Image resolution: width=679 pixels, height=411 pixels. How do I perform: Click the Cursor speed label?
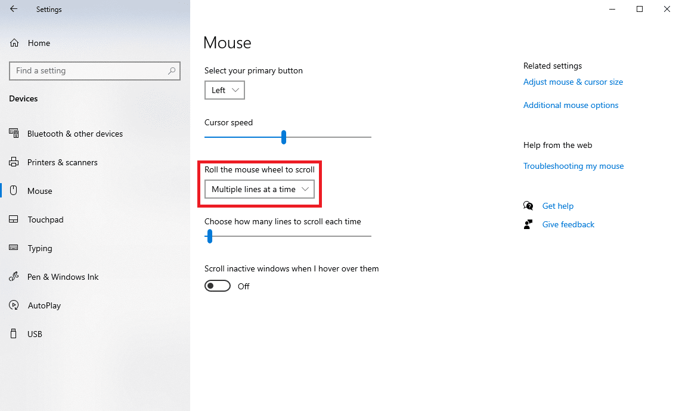[228, 122]
